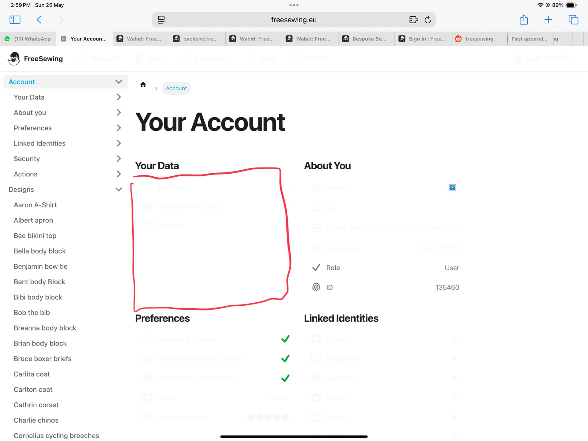This screenshot has width=588, height=441.
Task: Switch to the Bespoke Se... tab
Action: (x=366, y=39)
